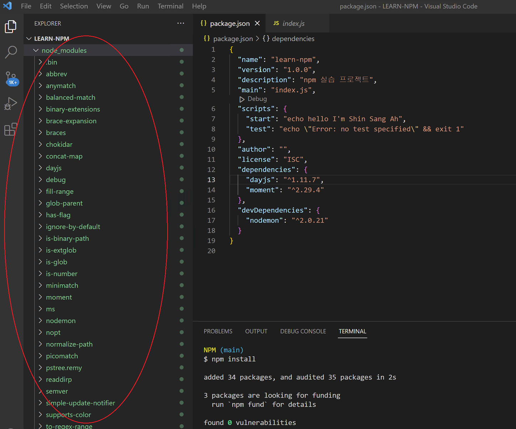516x429 pixels.
Task: Switch to the PROBLEMS panel tab
Action: pos(218,331)
